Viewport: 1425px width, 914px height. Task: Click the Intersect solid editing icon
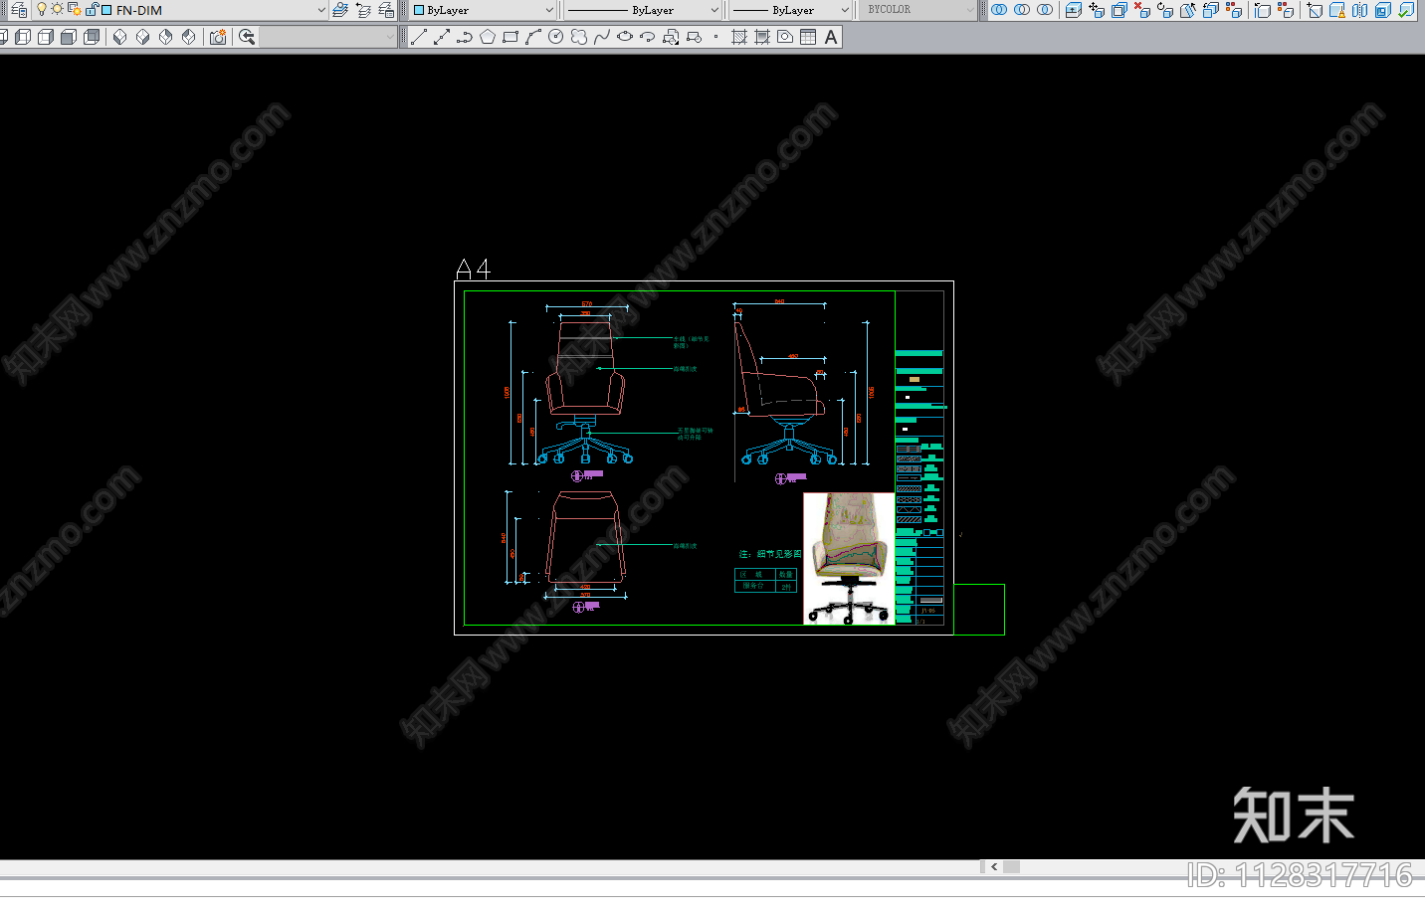(x=1045, y=9)
